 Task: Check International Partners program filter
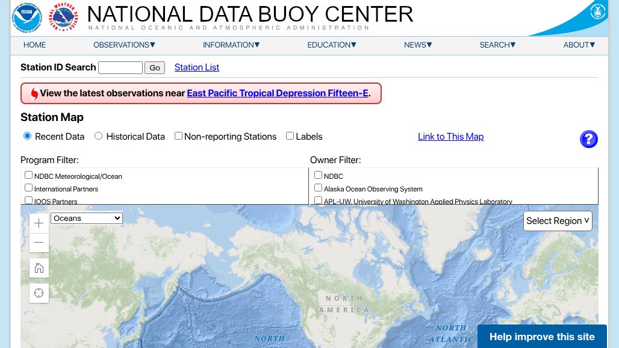[28, 188]
